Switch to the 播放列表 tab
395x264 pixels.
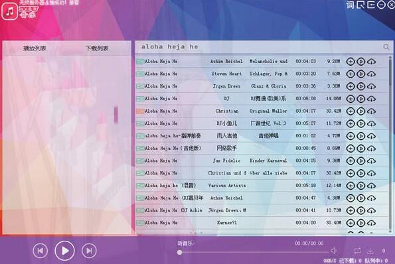pos(35,48)
